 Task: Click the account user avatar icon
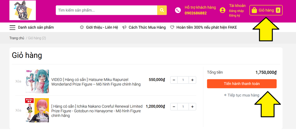pos(222,10)
